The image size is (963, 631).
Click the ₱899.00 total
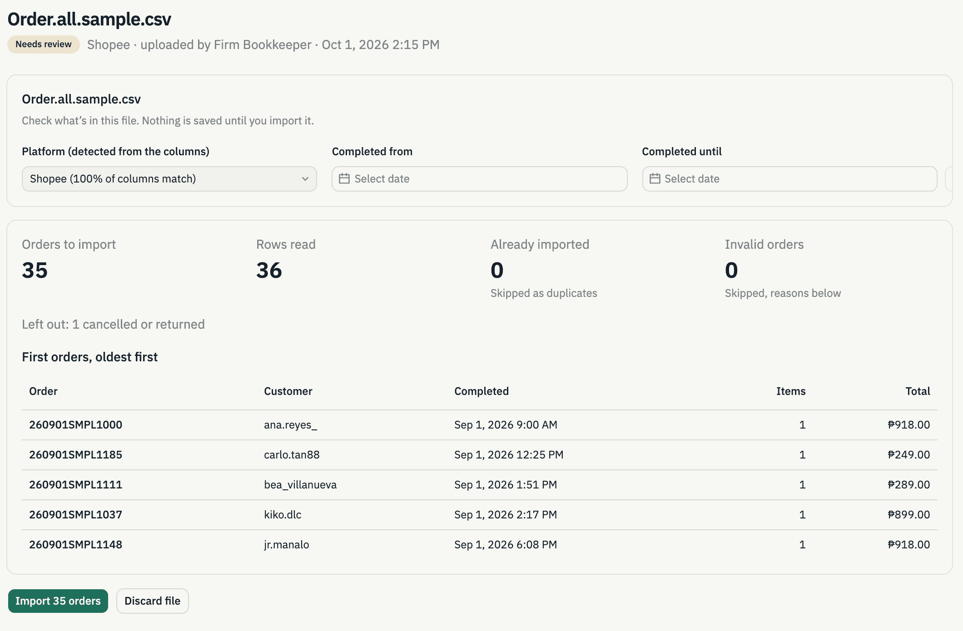click(909, 515)
